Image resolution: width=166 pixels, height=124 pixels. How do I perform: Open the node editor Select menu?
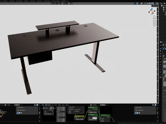point(59,105)
